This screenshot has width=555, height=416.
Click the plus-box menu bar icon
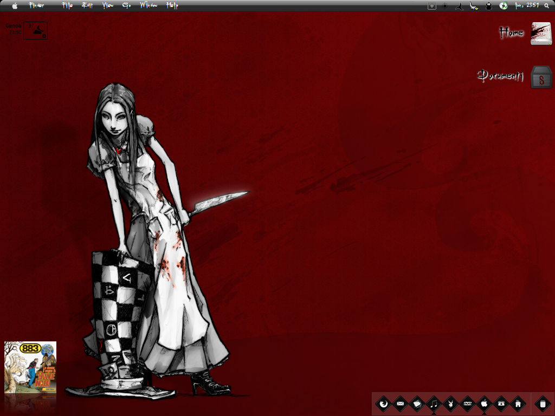(x=432, y=5)
